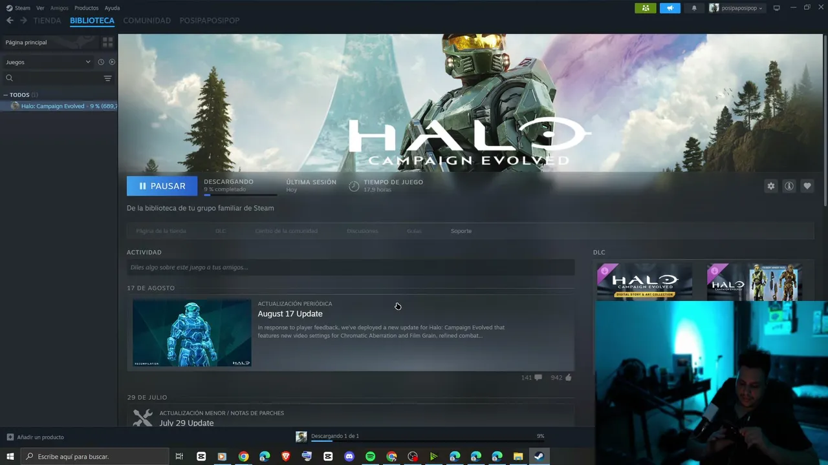Screen dimensions: 828x465
Task: Open the game settings gear icon
Action: [770, 186]
